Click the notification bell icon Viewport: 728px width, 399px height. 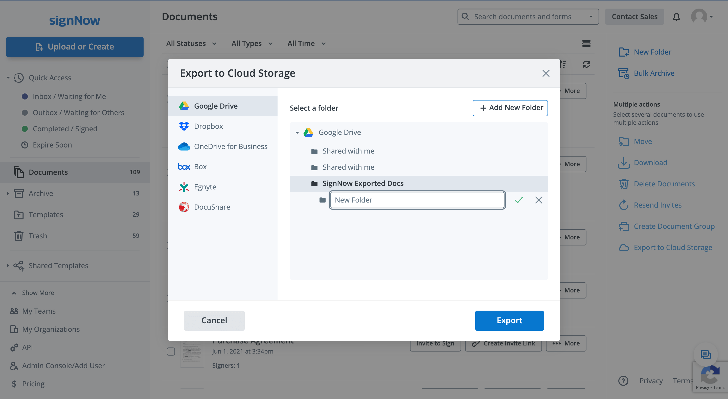click(676, 17)
